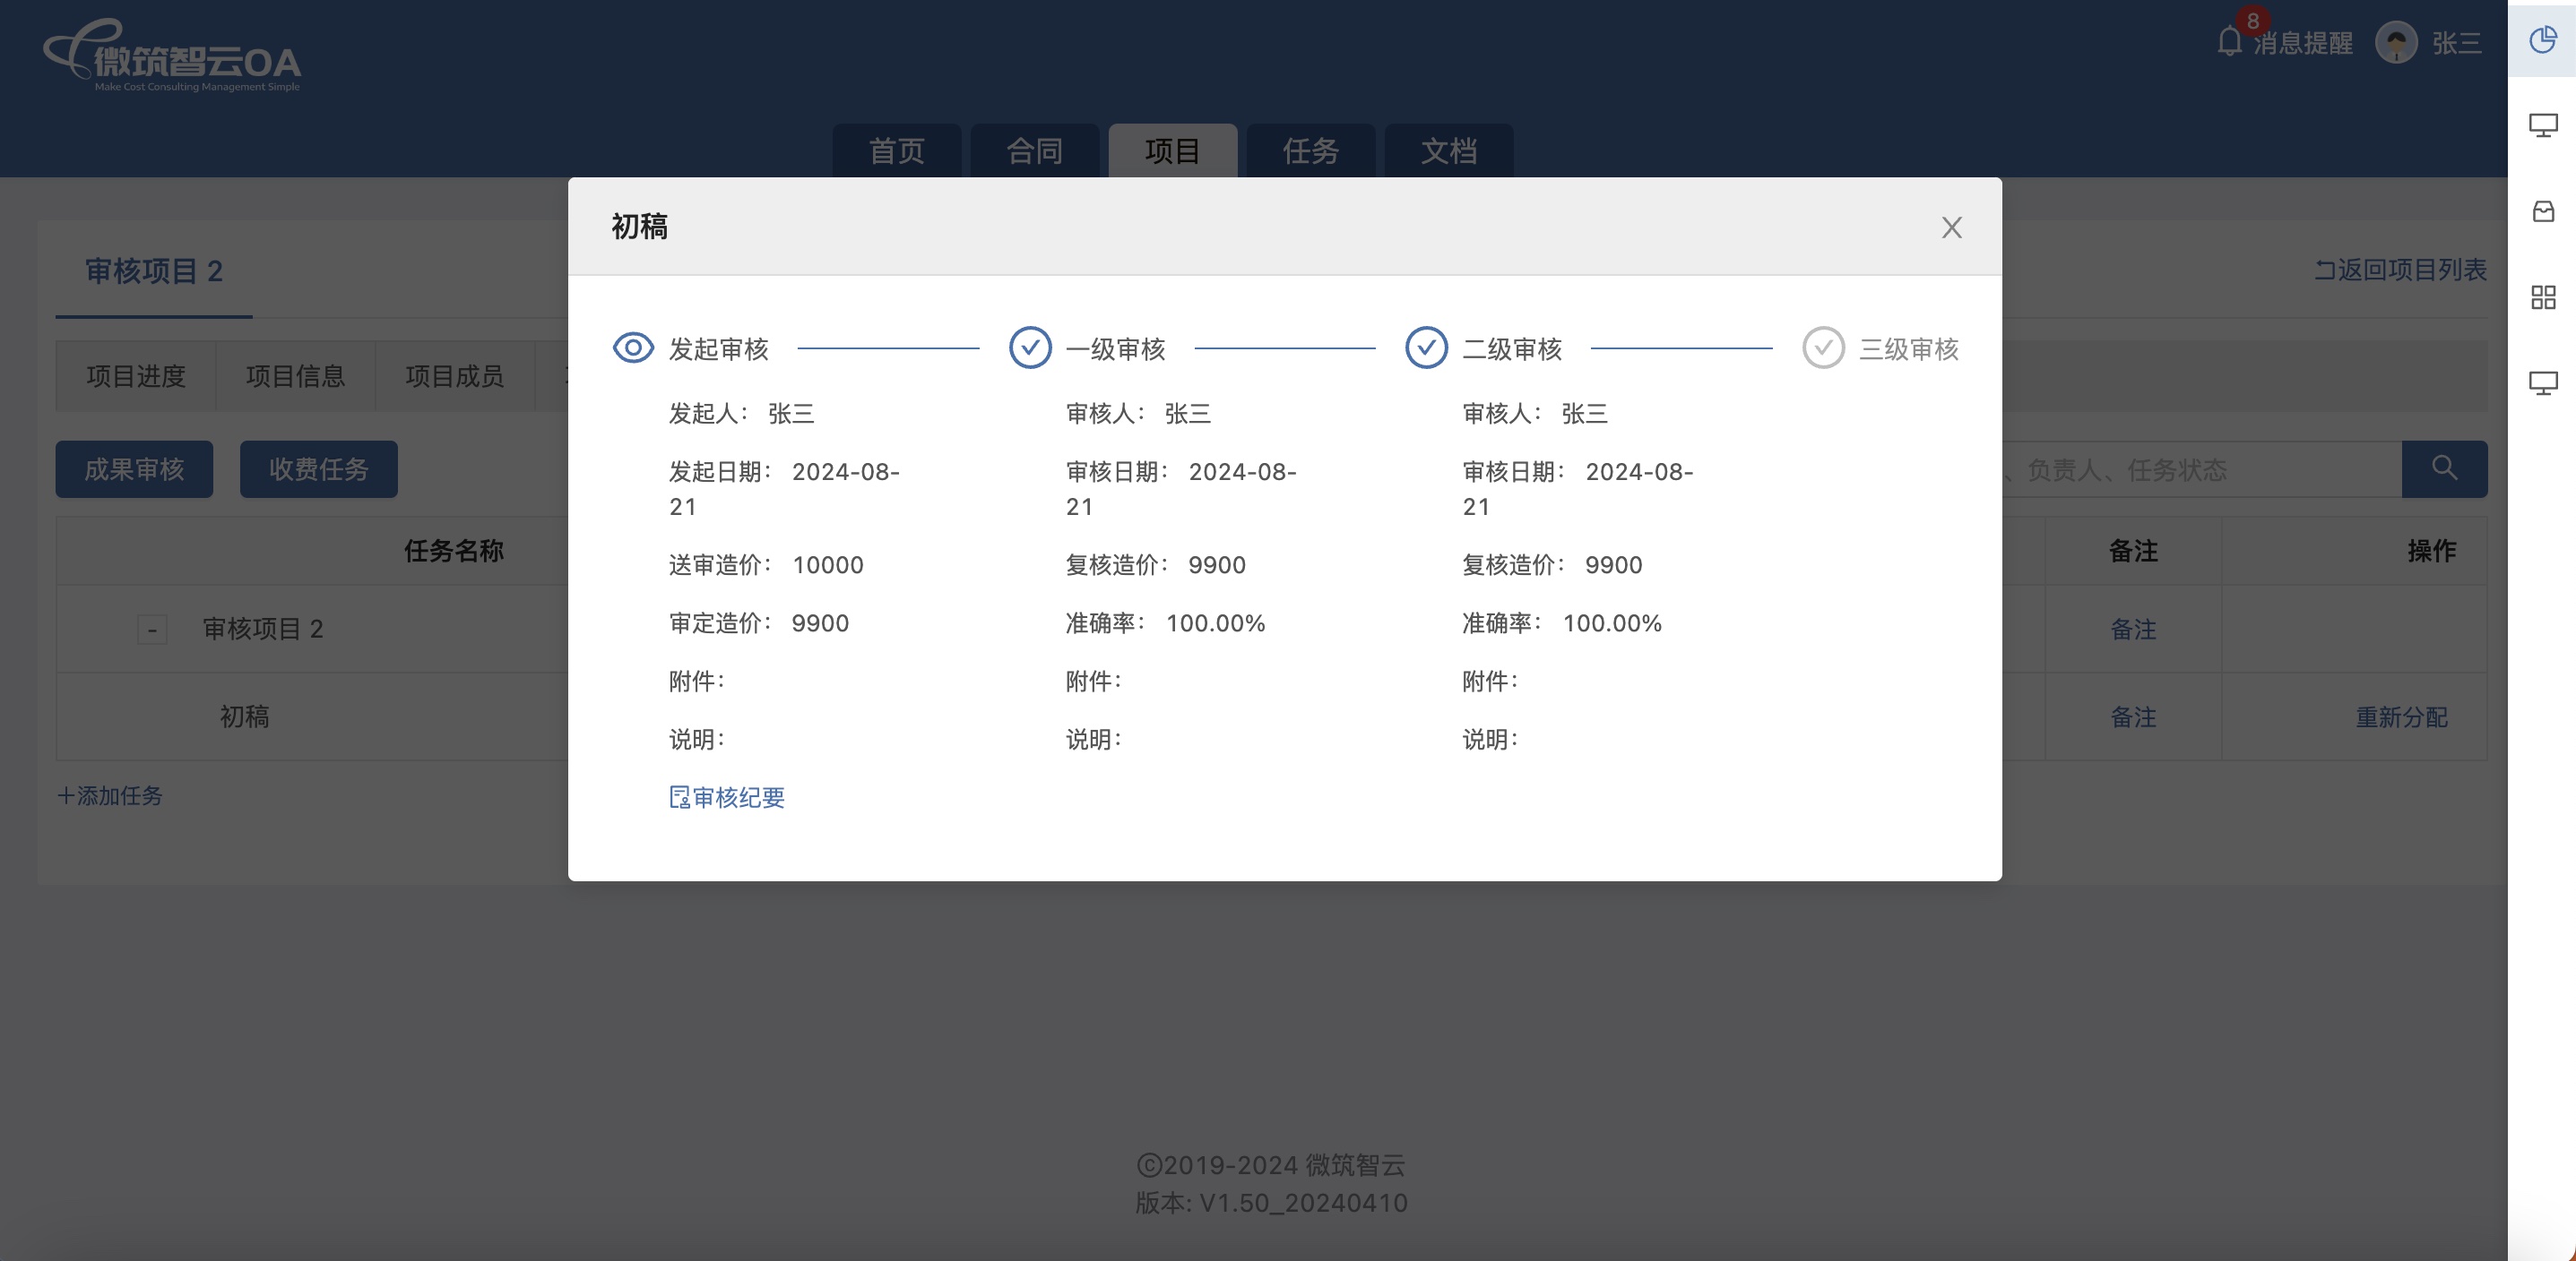The image size is (2576, 1261).
Task: Open the 审核纪要 link in dialog
Action: click(x=727, y=797)
